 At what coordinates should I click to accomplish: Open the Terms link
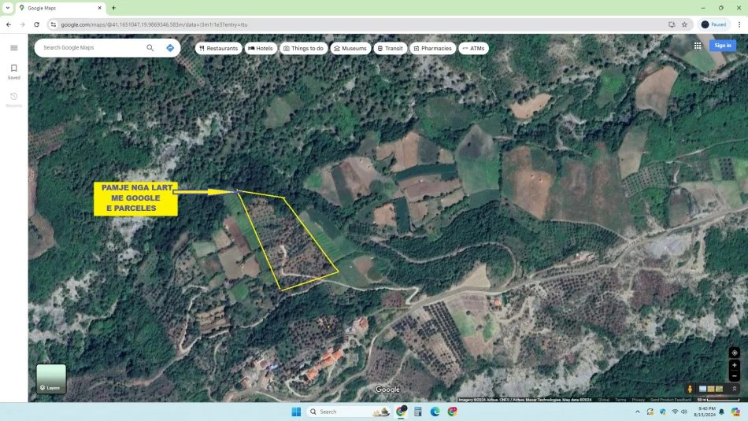click(x=620, y=400)
